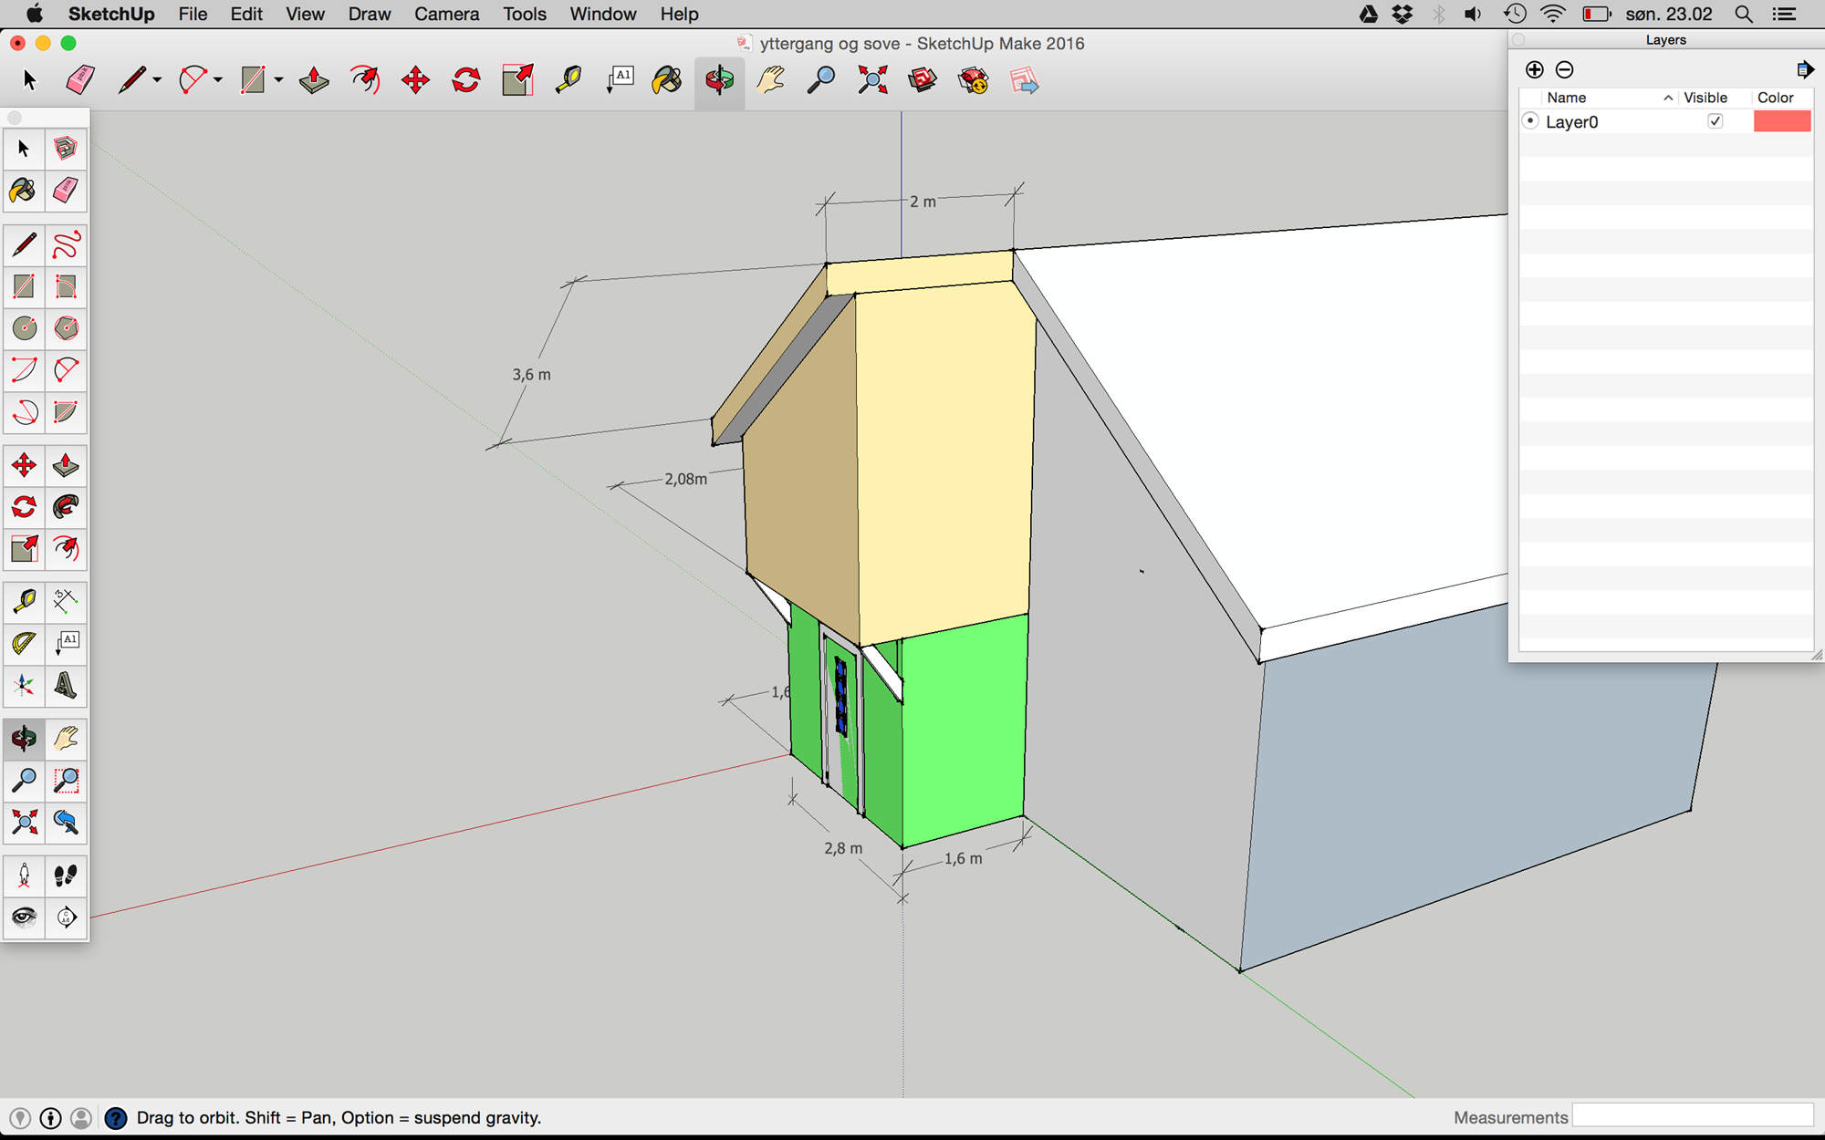Click the Measurements input field
The image size is (1825, 1140).
coord(1693,1116)
